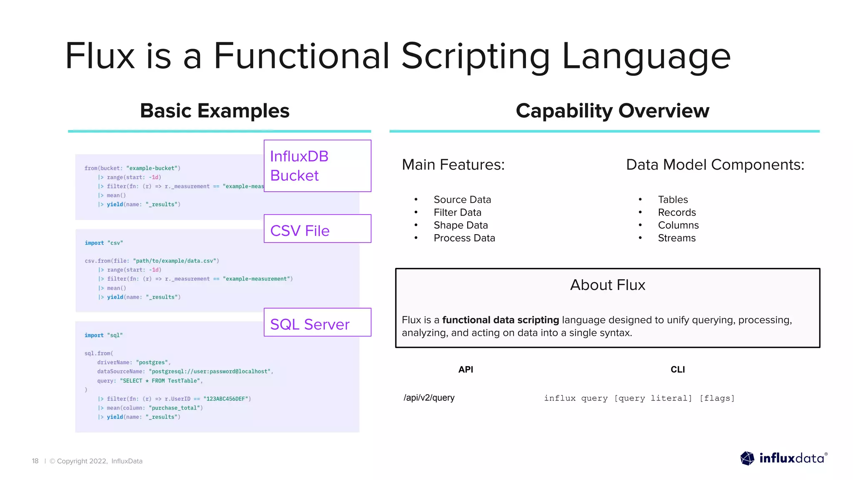Click the Tables bullet item
Screen dimensions: 853x480
tap(673, 200)
